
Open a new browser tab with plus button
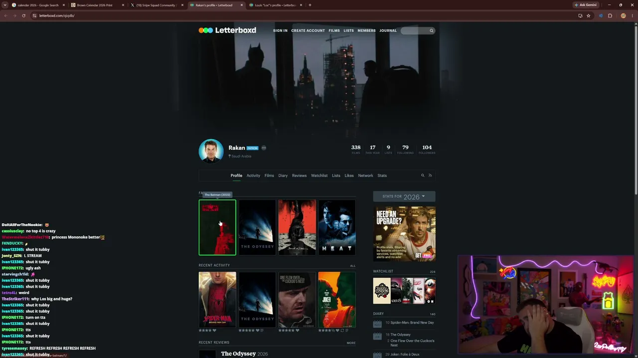(x=310, y=5)
